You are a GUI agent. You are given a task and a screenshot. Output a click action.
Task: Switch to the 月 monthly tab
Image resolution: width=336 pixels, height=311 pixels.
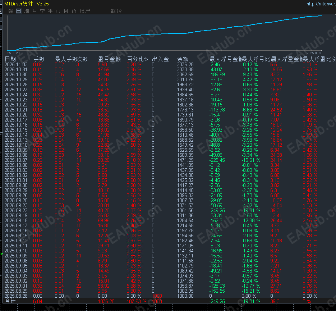point(34,11)
